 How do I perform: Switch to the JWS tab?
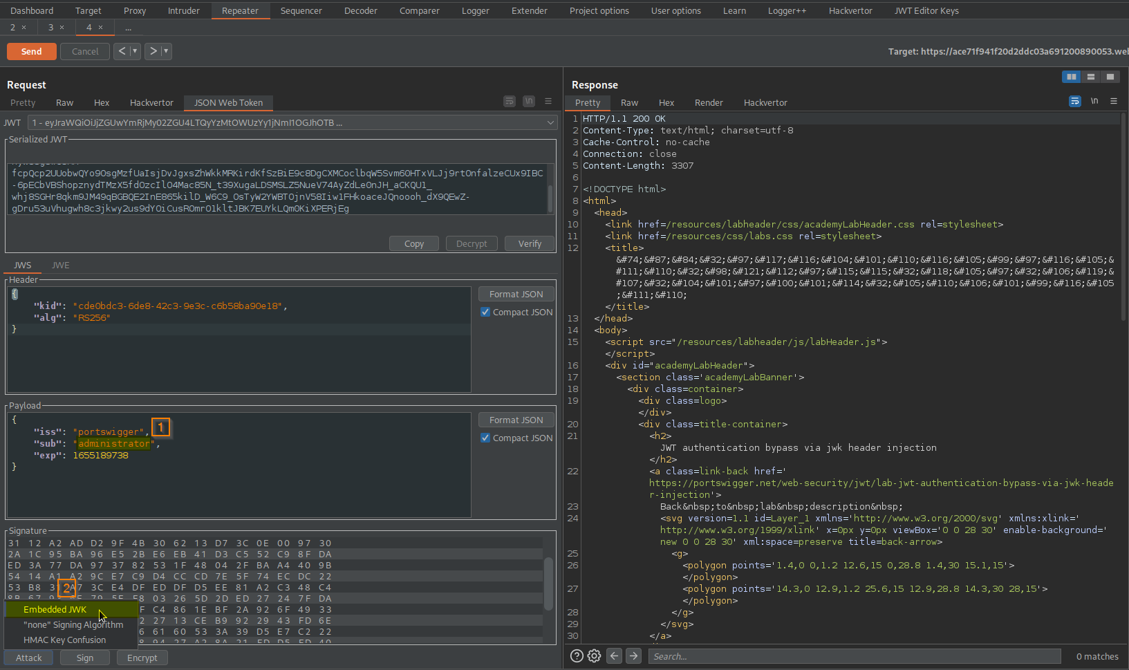tap(23, 266)
